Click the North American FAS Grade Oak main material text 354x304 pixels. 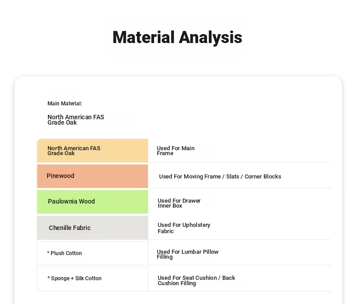(76, 120)
